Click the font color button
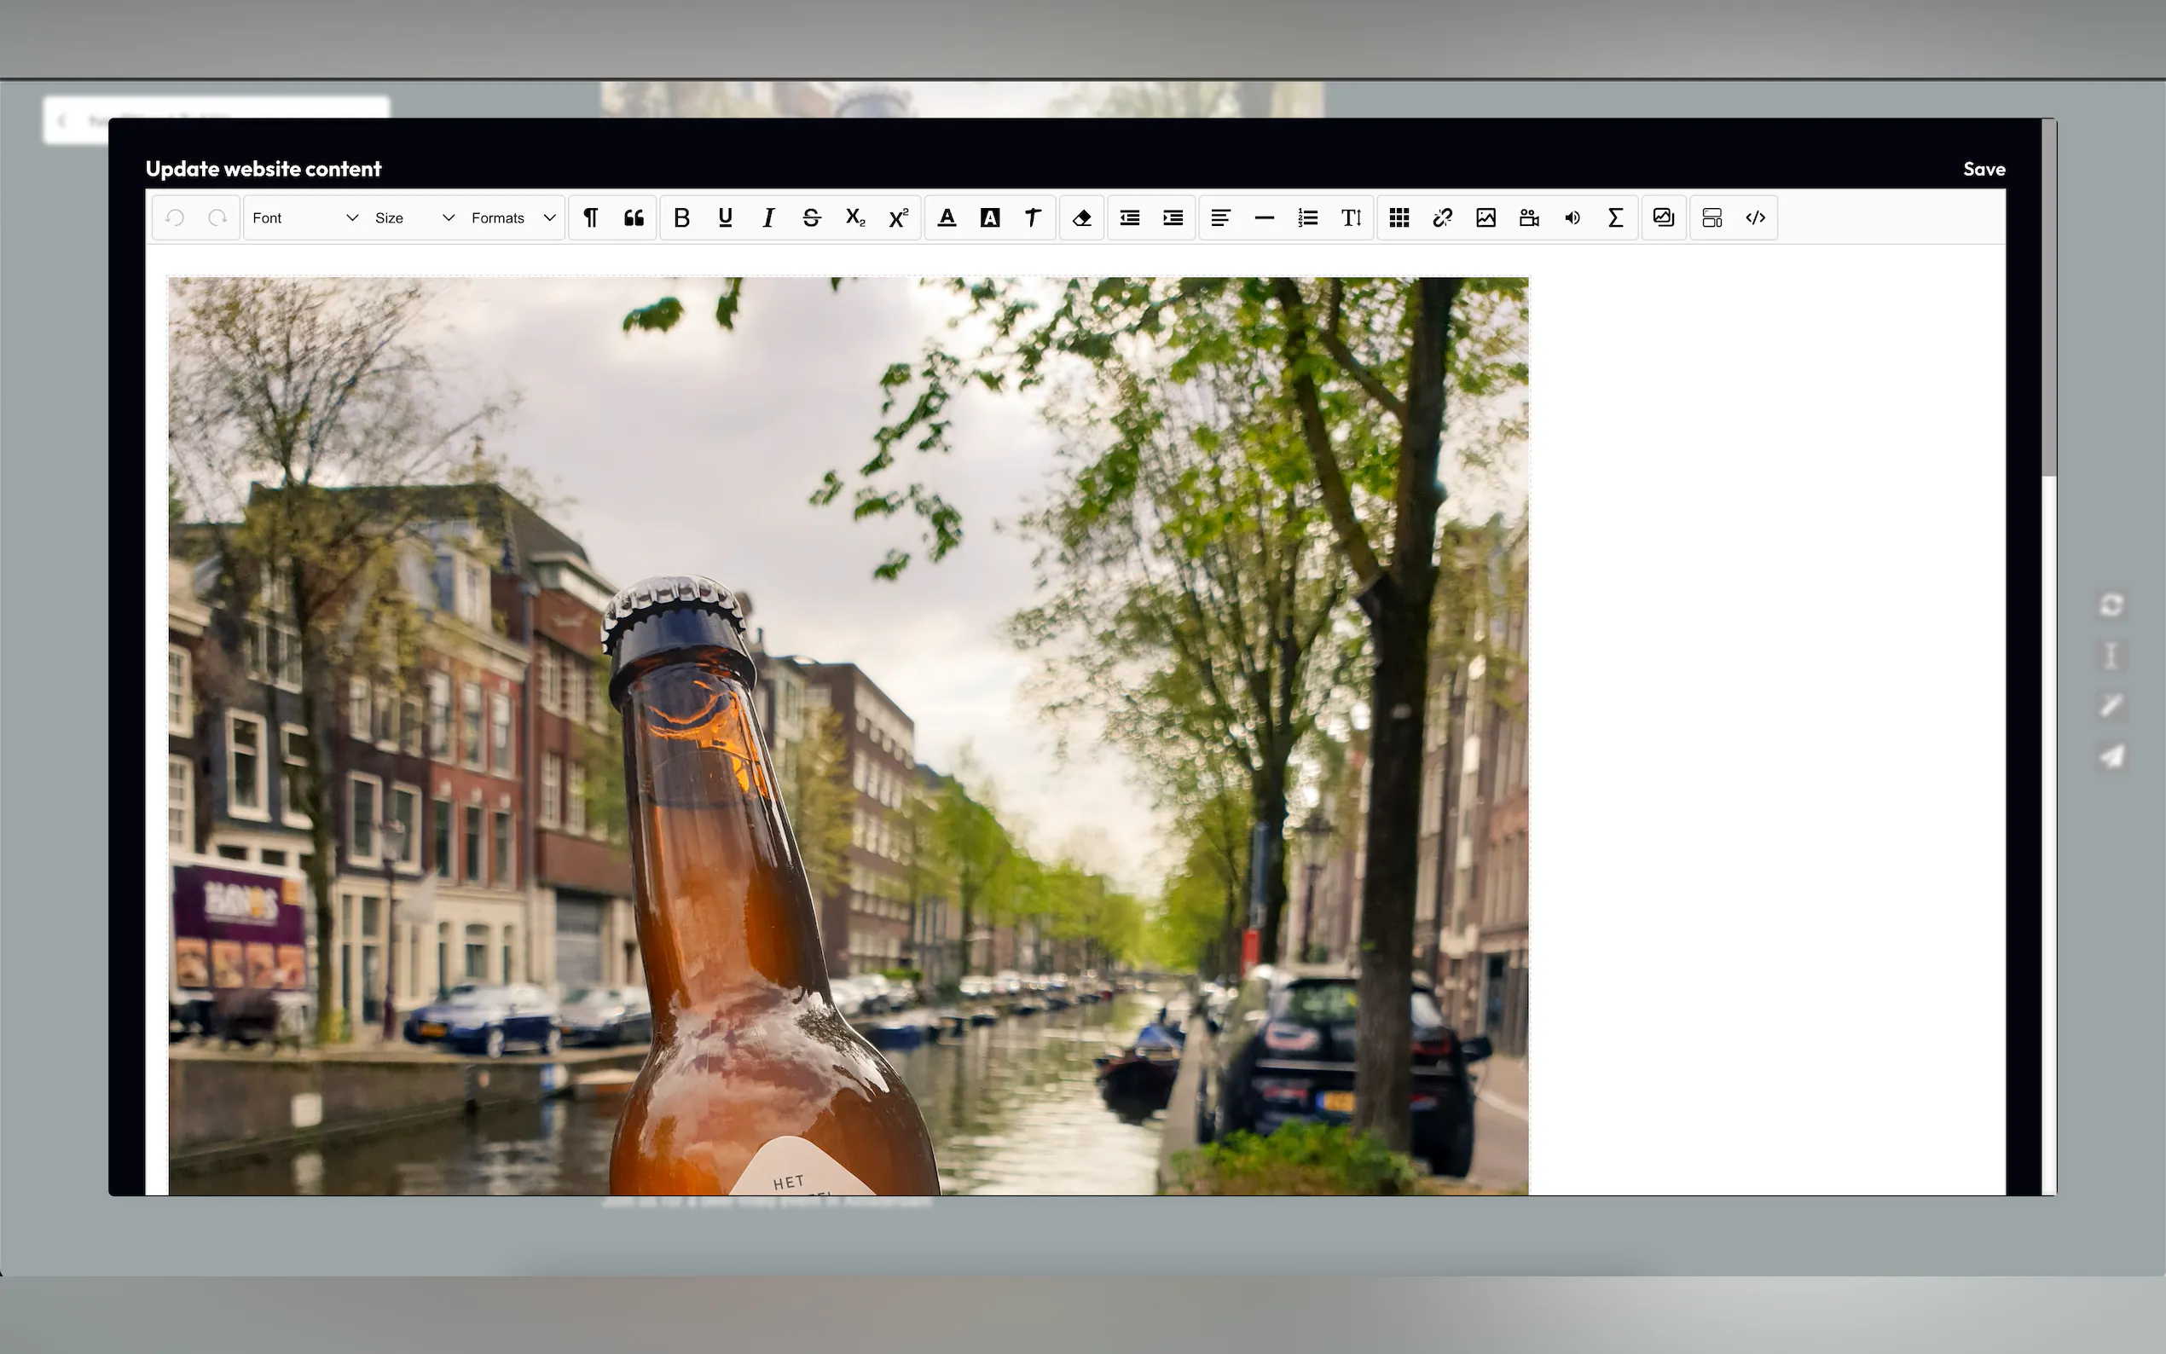Screen dimensions: 2166x1354 (947, 217)
